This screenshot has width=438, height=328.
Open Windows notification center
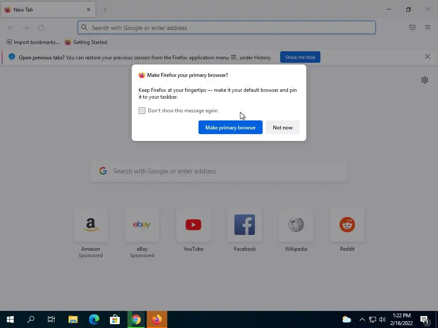coord(425,319)
